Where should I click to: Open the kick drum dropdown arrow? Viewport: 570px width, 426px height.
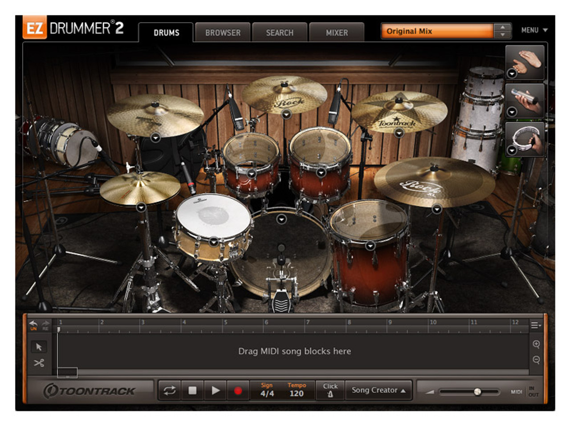point(281,219)
